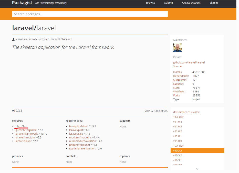The image size is (239, 173).
Task: Open laravel/pint package link
Action: [x=76, y=130]
